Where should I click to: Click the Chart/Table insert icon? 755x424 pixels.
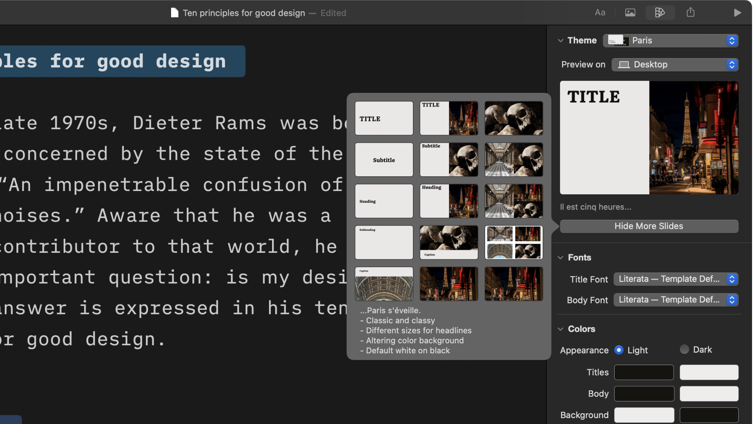coord(660,13)
